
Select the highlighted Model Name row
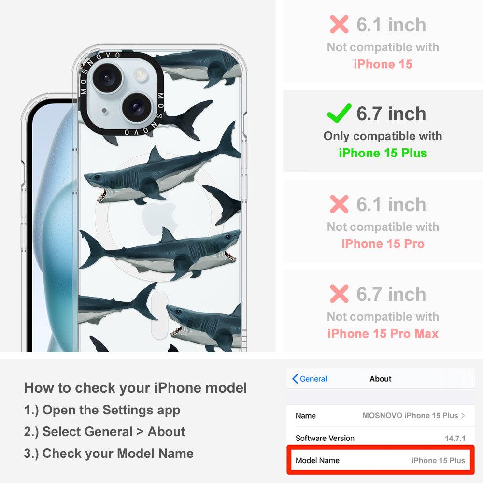pos(381,460)
